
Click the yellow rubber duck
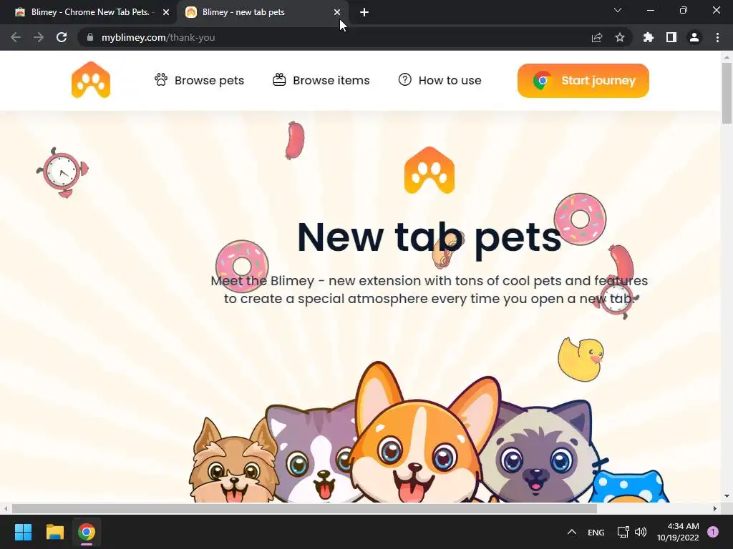[x=581, y=359]
